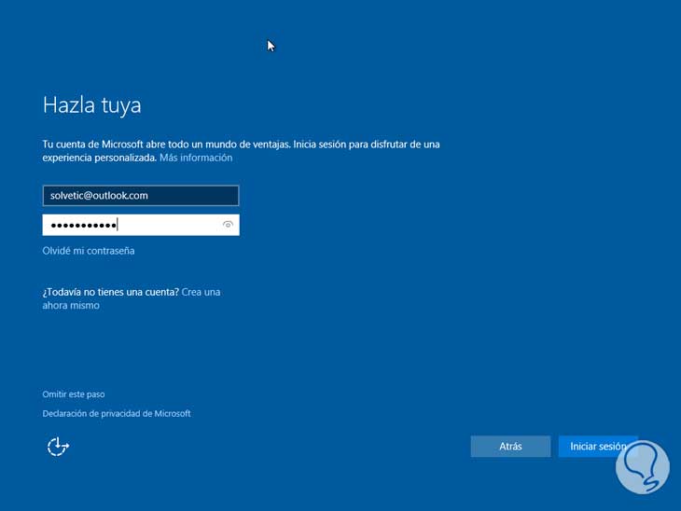Open Declaración de privacidad de Microsoft
Screen dimensions: 681x511
click(x=117, y=413)
